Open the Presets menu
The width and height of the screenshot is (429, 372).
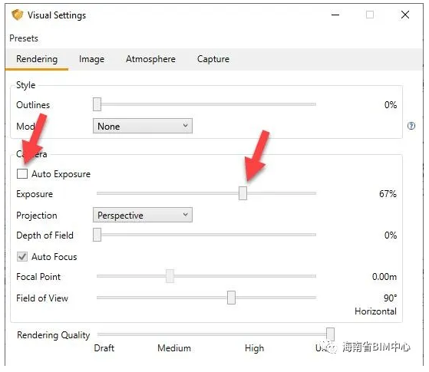[x=24, y=38]
